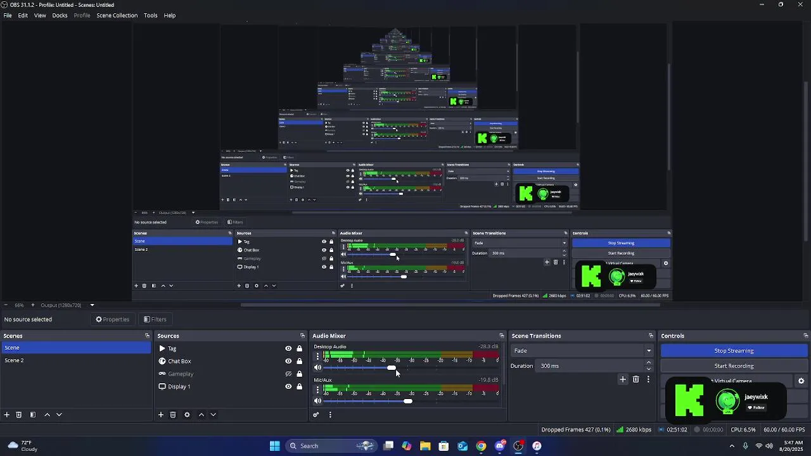Unlock the Tag source
The image size is (811, 456).
tap(299, 348)
